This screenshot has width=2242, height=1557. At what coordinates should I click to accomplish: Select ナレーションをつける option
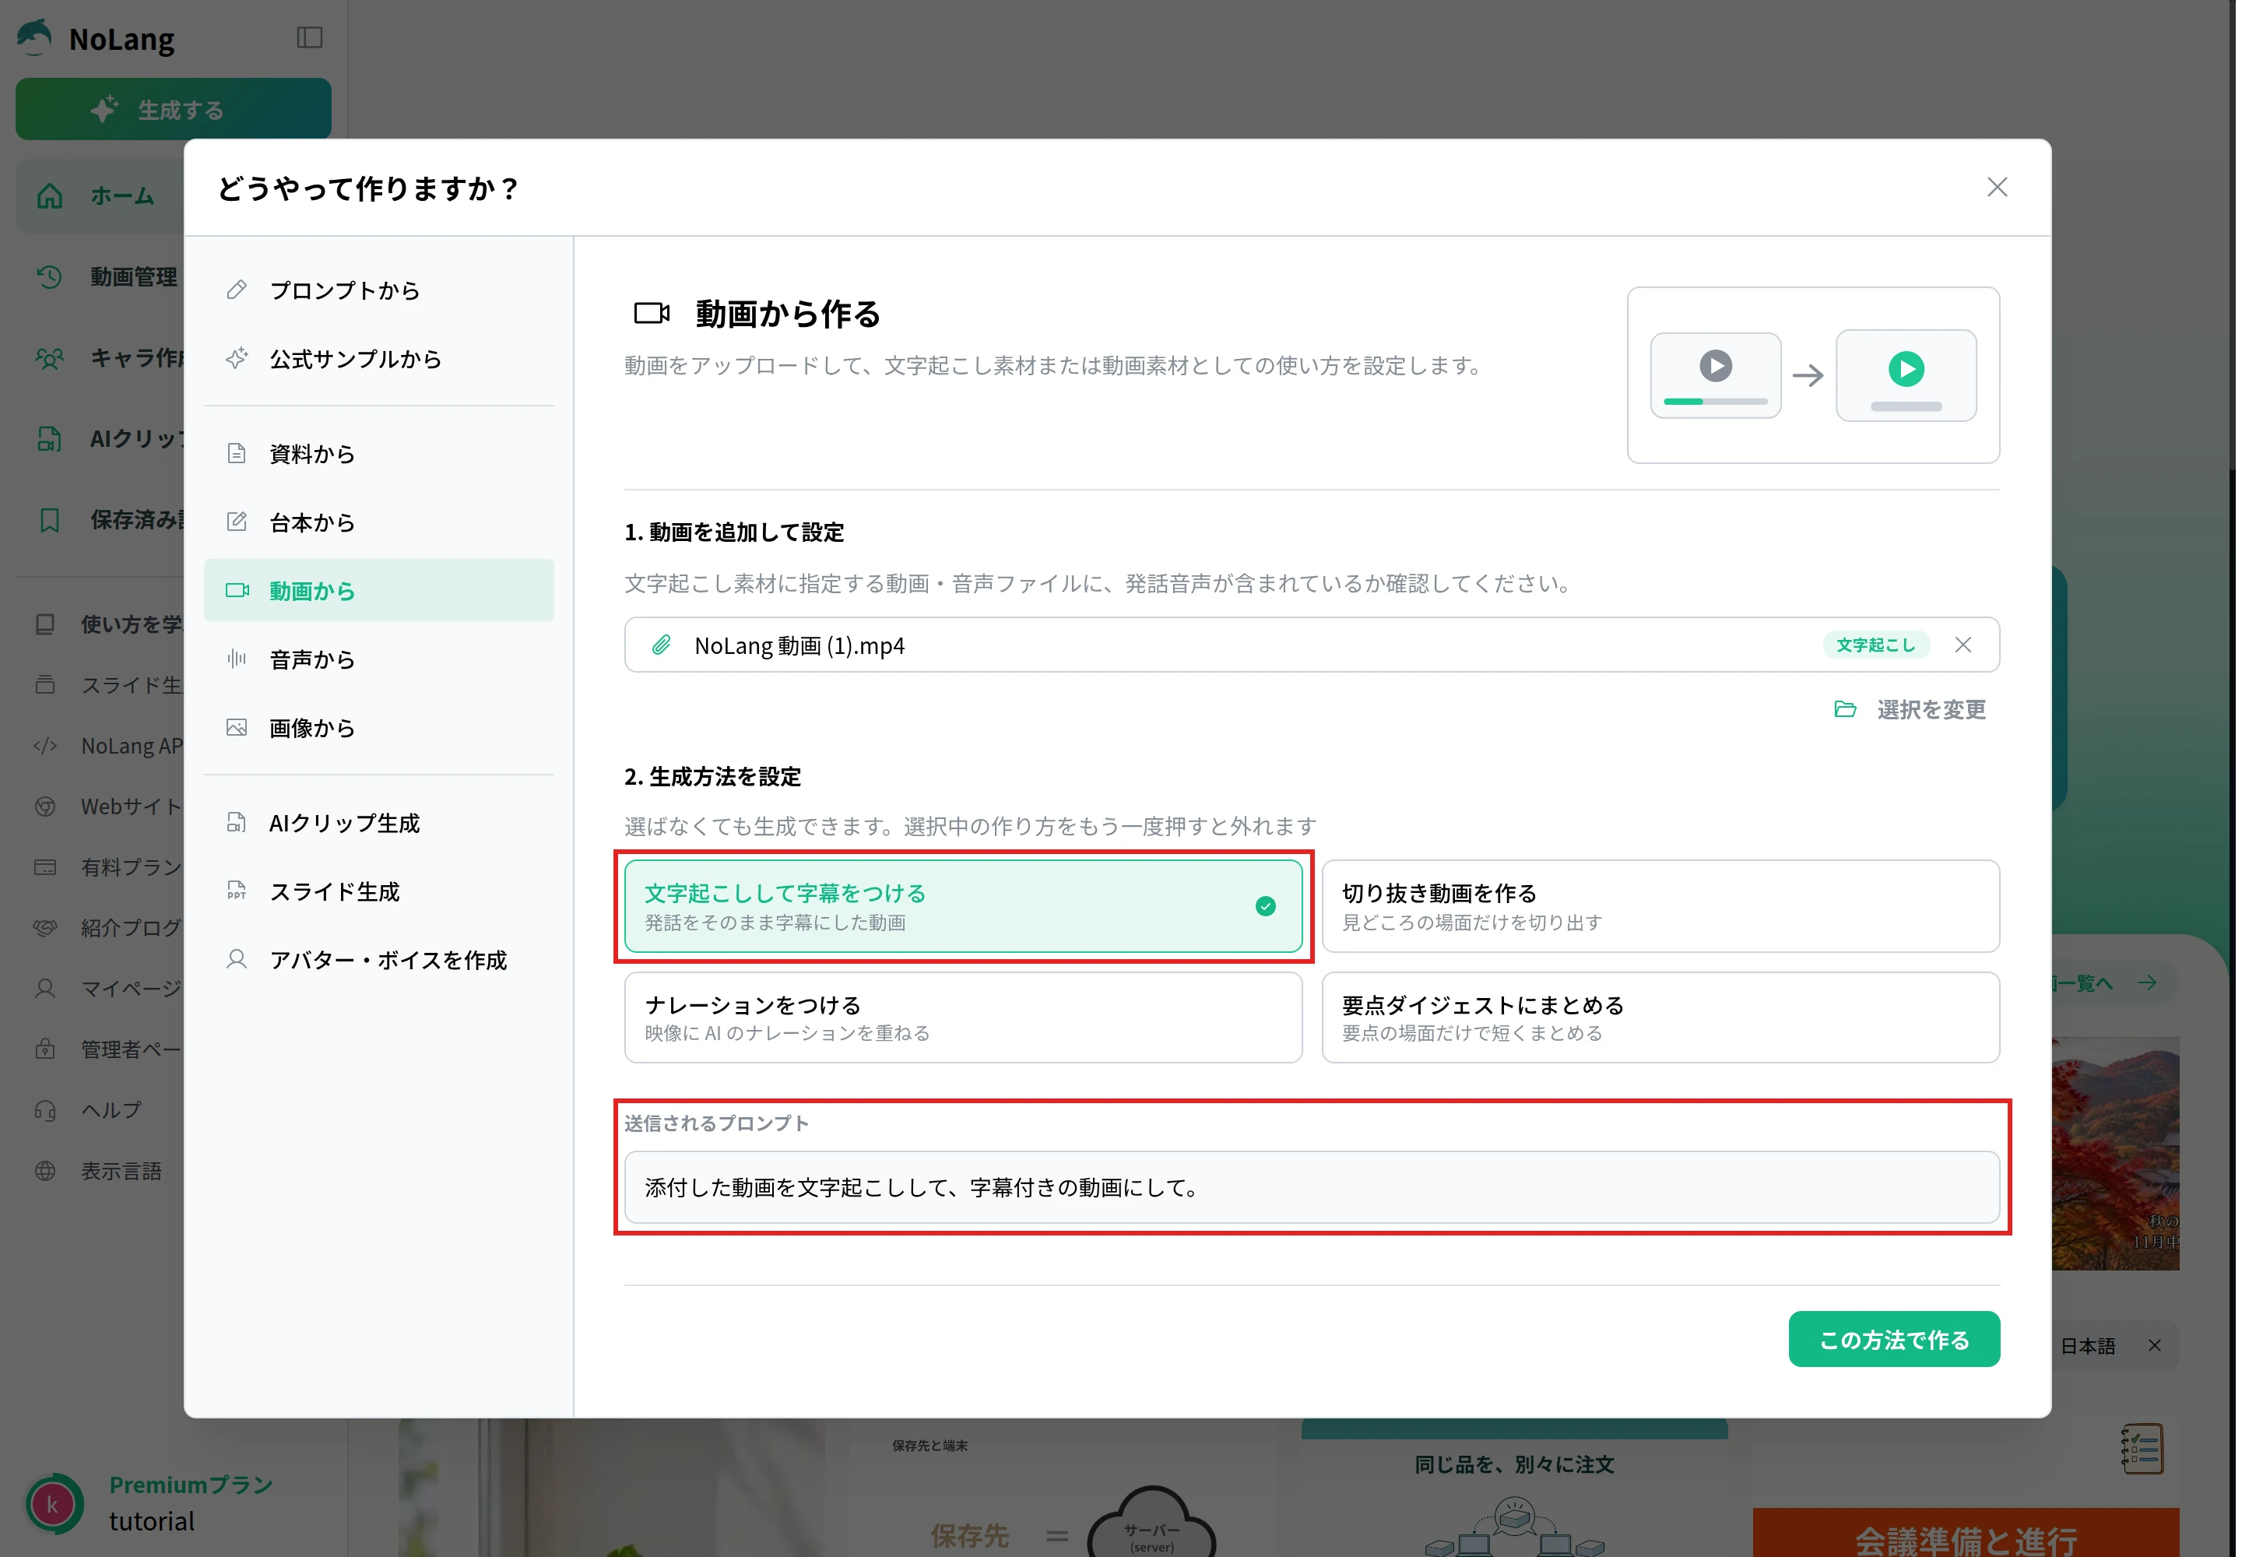(963, 1017)
